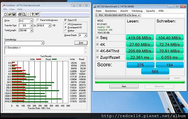This screenshot has height=119, width=188.
Task: Click the Open folder icon in ATTO toolbar
Action: tap(10, 14)
